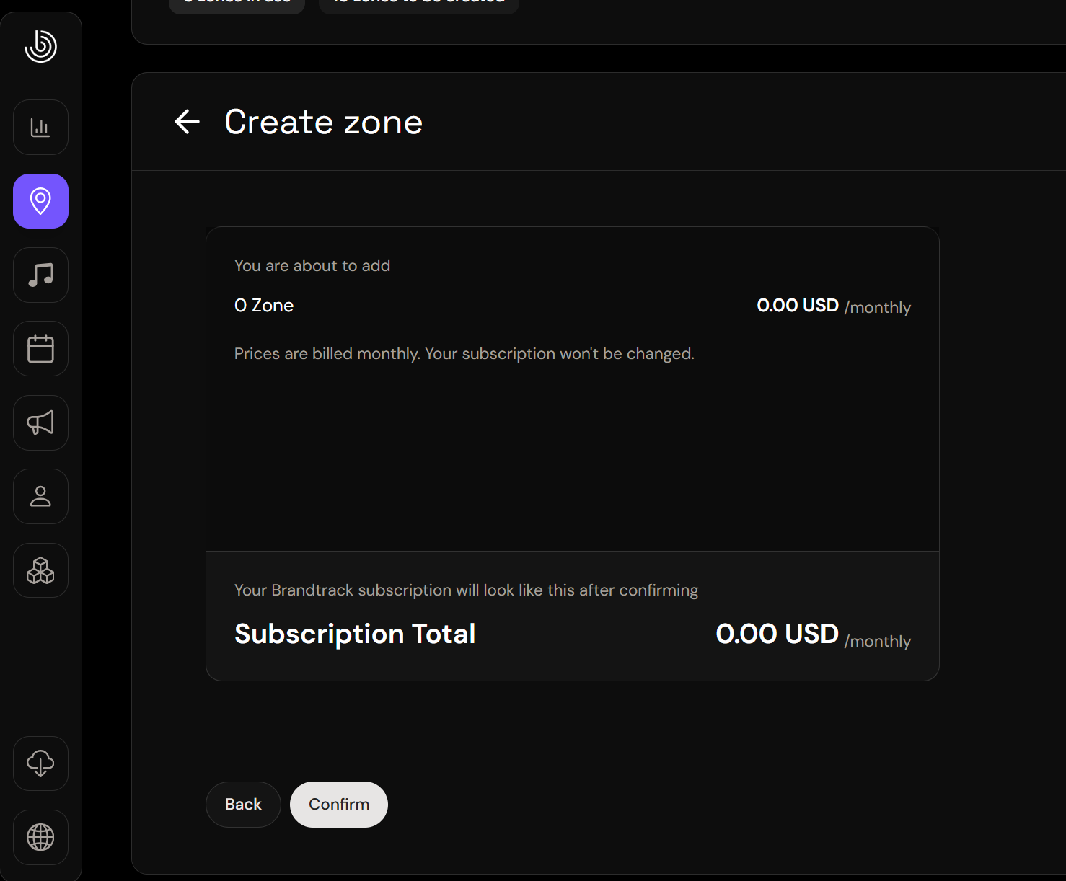The width and height of the screenshot is (1066, 881).
Task: Click the subscription total 0.00 USD amount
Action: tap(777, 634)
